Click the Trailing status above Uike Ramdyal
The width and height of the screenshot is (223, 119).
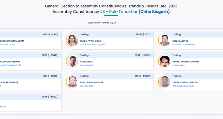tap(177, 35)
